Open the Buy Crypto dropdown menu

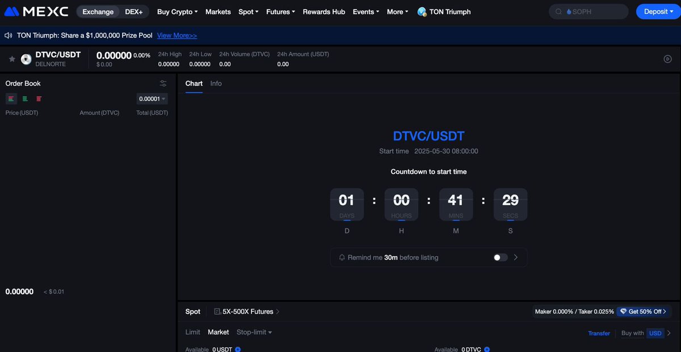178,11
